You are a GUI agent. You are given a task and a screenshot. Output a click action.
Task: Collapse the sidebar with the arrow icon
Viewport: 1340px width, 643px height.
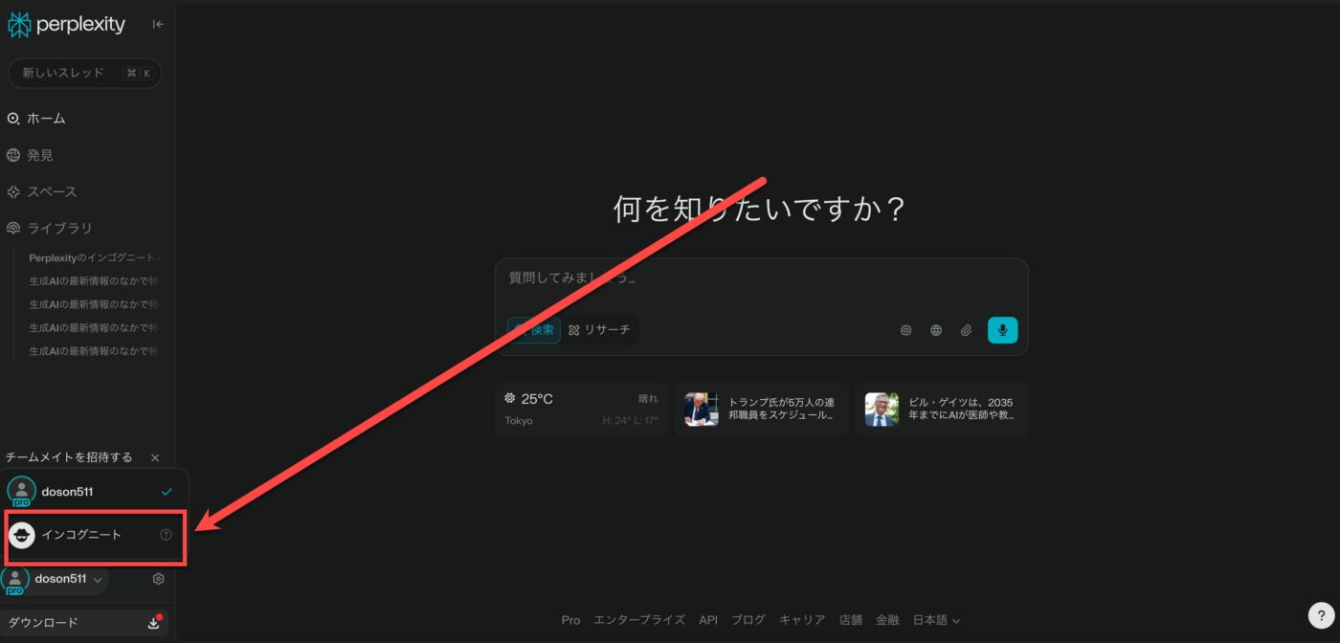click(158, 25)
